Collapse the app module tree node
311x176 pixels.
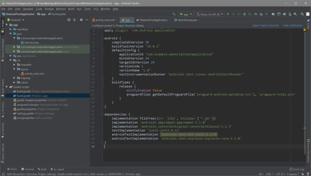point(7,25)
